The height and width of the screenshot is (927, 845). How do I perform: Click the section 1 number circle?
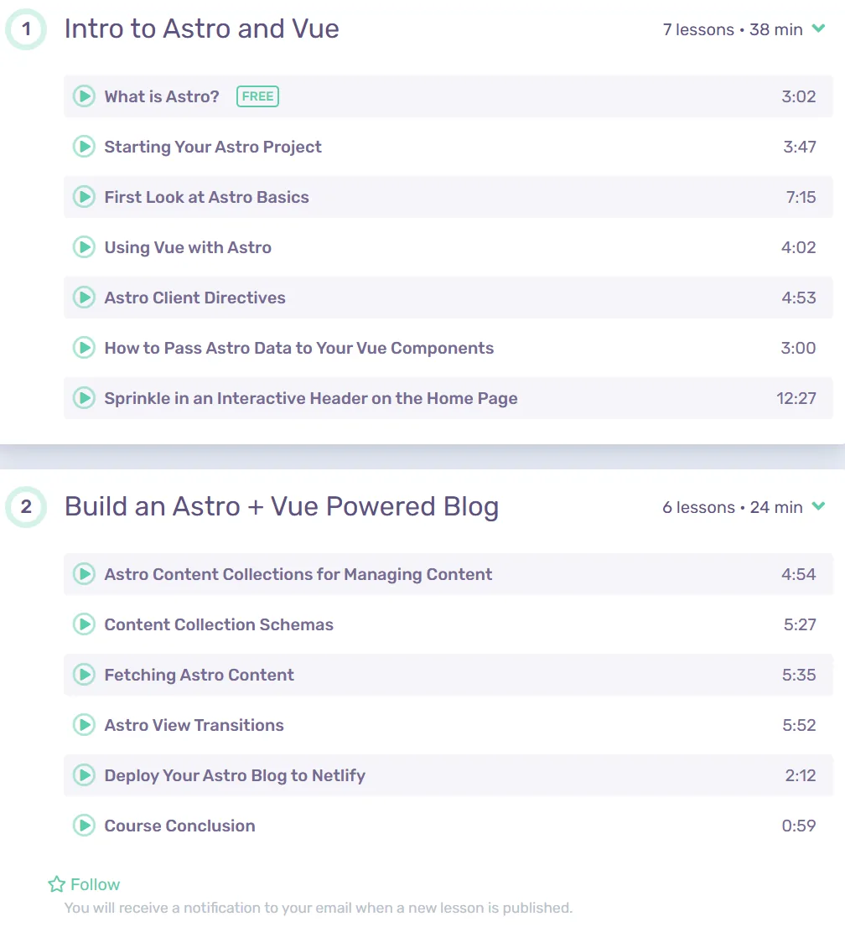[26, 29]
